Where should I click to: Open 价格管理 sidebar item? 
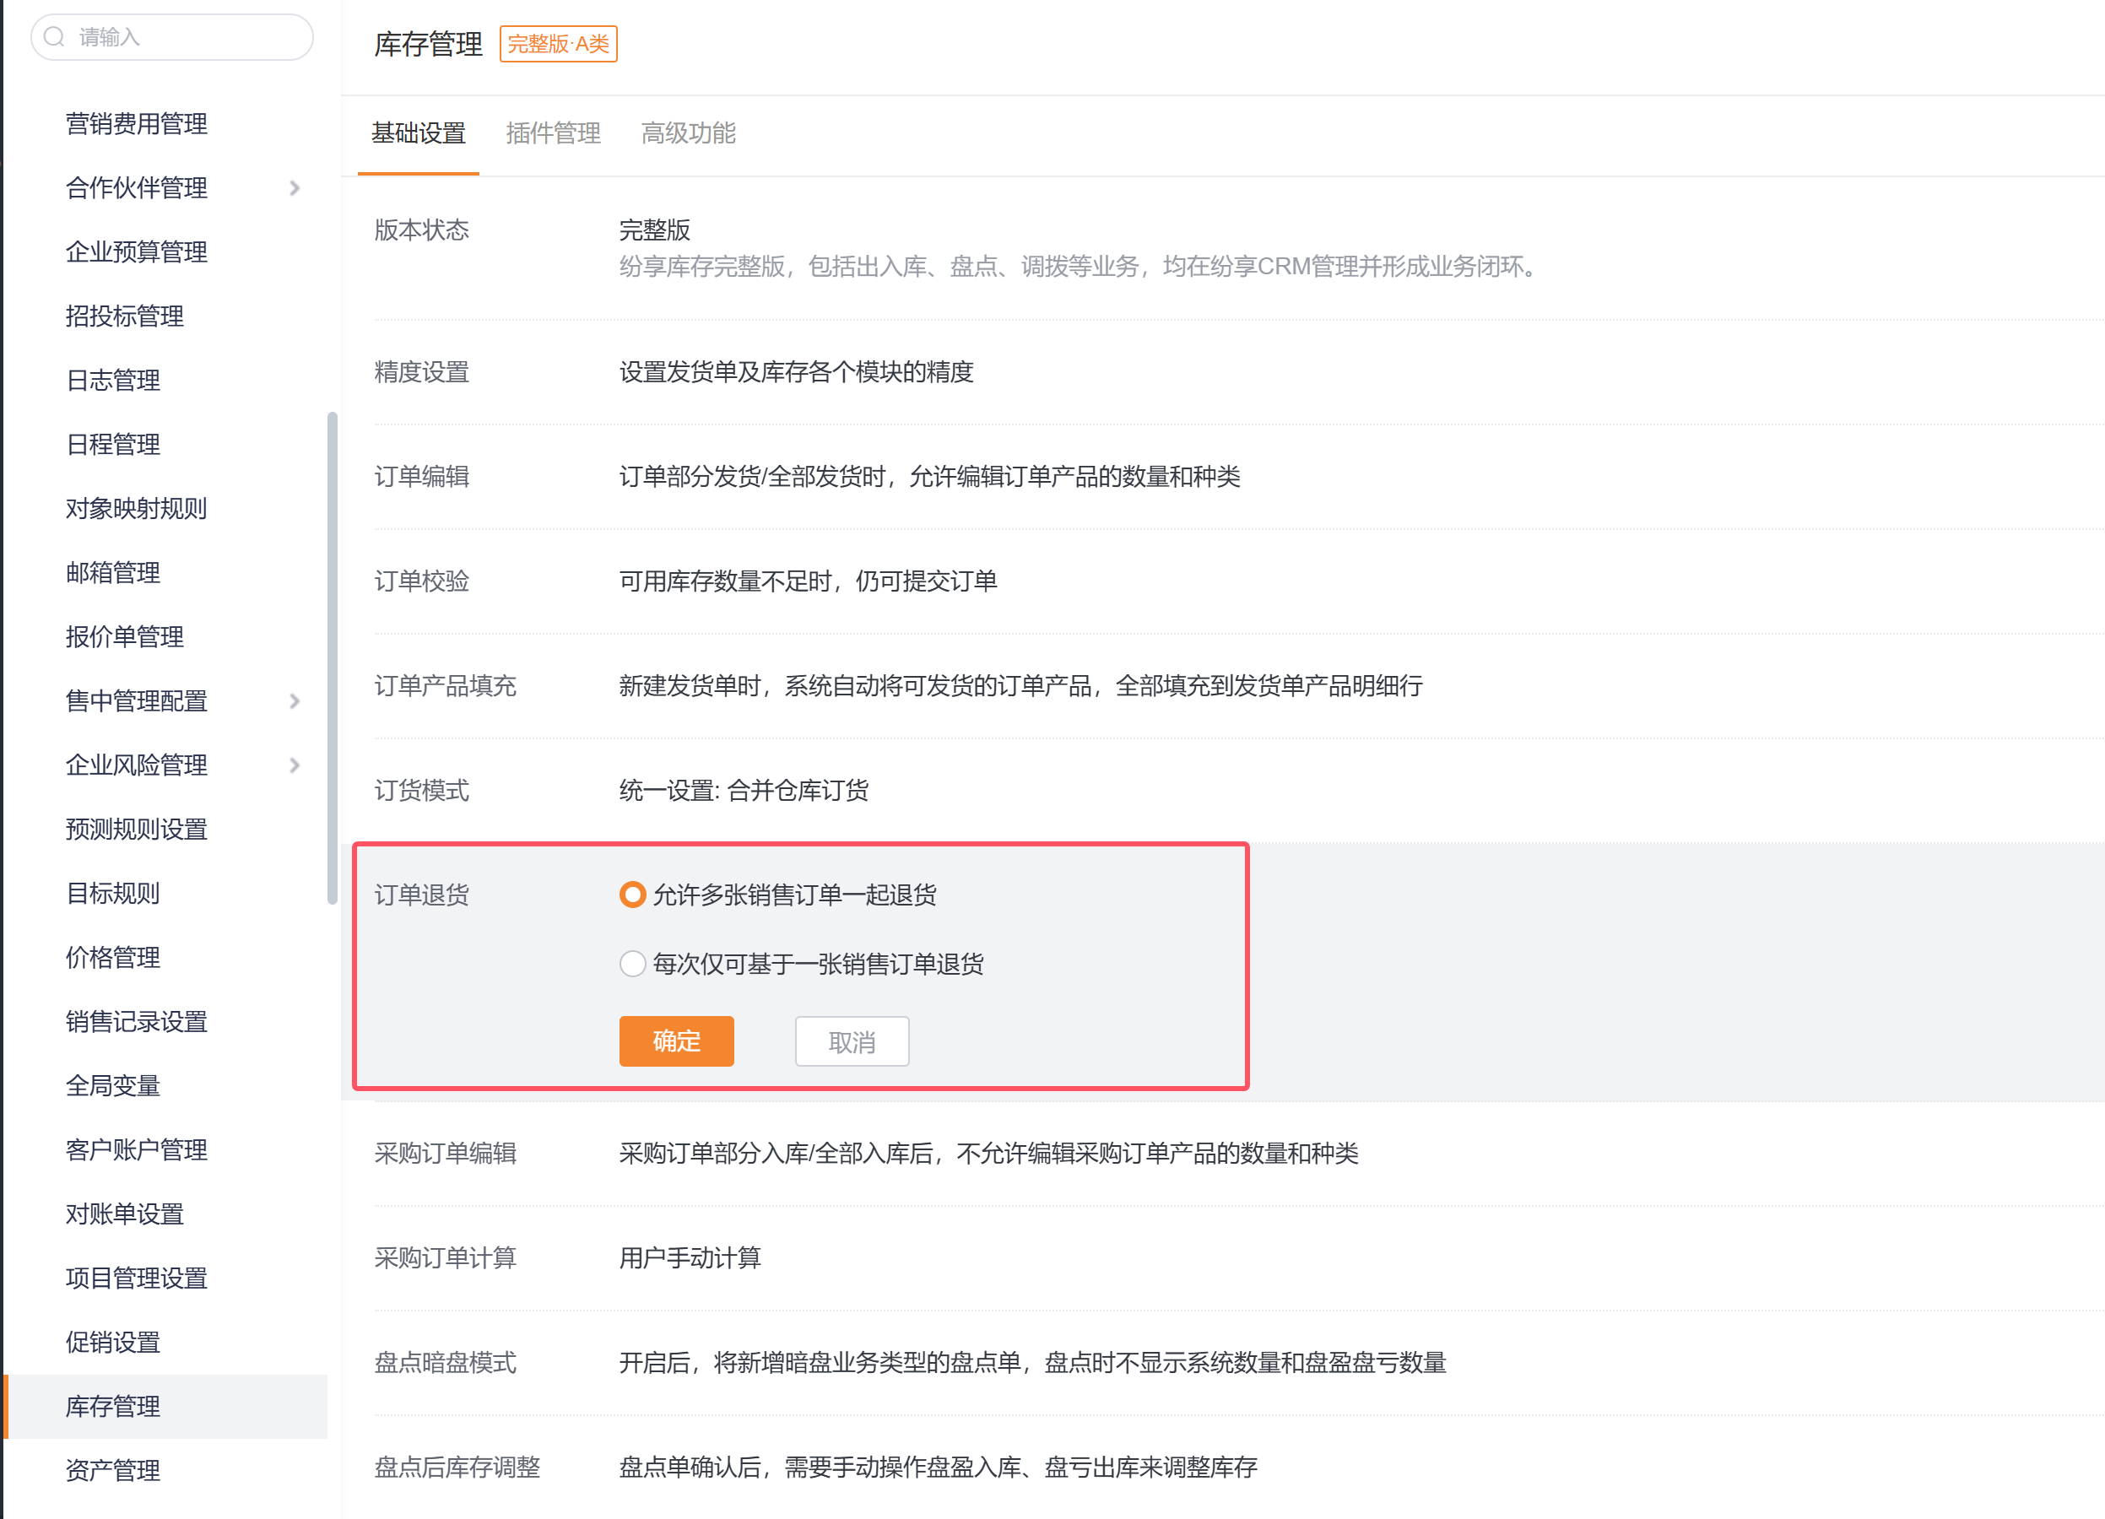(113, 958)
